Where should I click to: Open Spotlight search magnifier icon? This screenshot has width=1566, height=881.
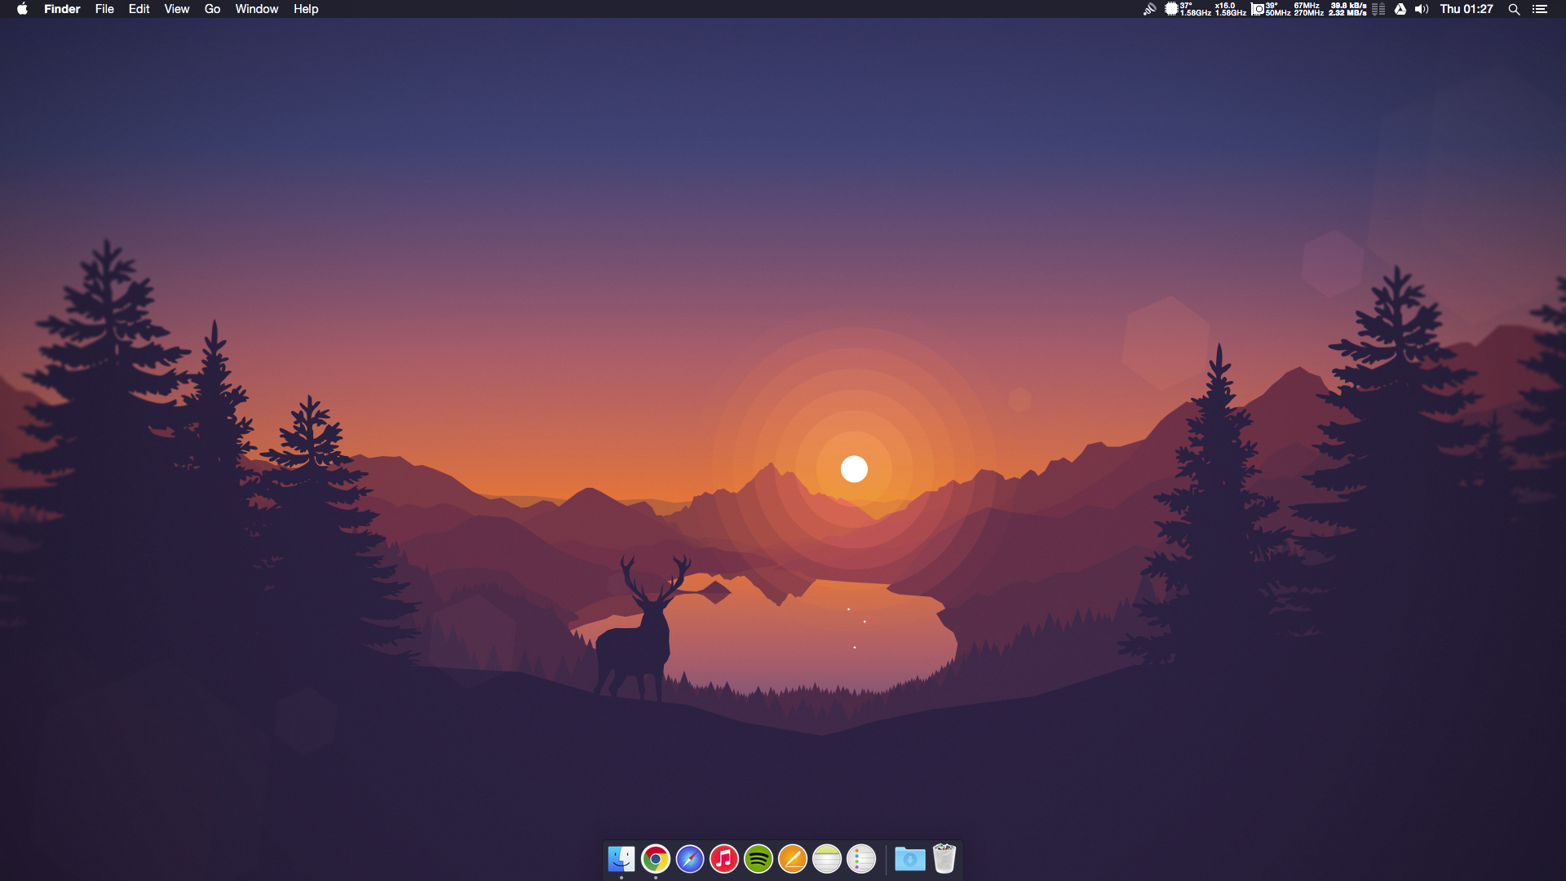click(x=1514, y=9)
